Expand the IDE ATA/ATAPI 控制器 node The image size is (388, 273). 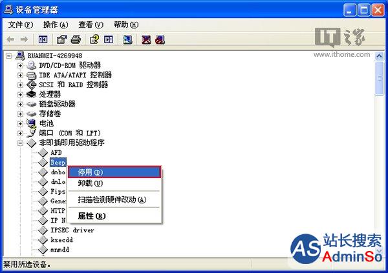click(20, 75)
